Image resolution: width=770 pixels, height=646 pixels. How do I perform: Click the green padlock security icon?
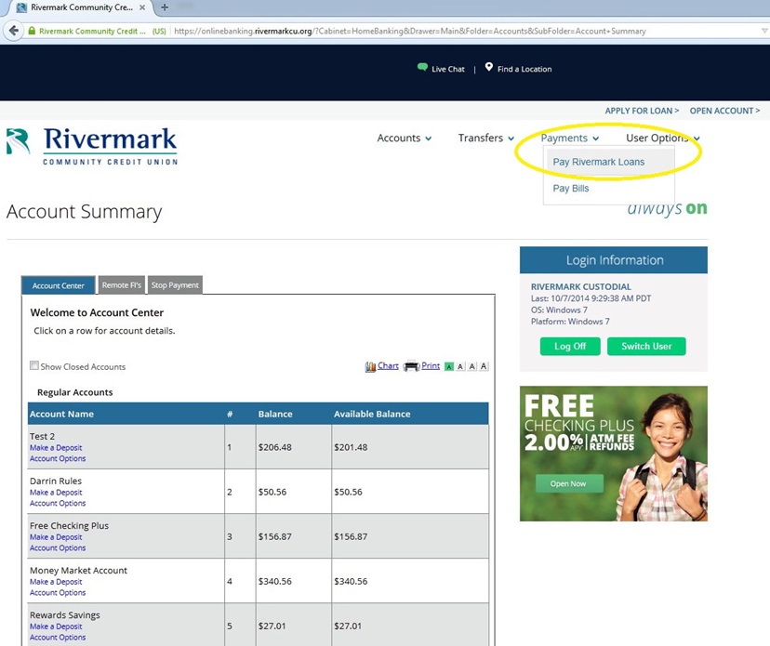tap(32, 31)
